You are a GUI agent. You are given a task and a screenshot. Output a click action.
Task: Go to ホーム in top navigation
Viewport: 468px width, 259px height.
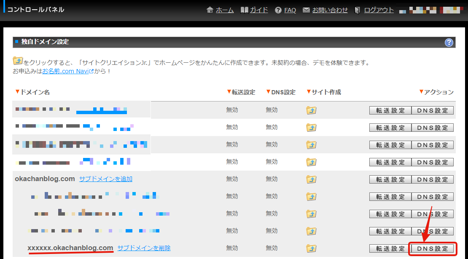[225, 10]
